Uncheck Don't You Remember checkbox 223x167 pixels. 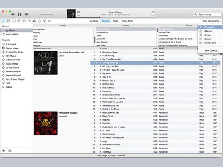coord(100,59)
